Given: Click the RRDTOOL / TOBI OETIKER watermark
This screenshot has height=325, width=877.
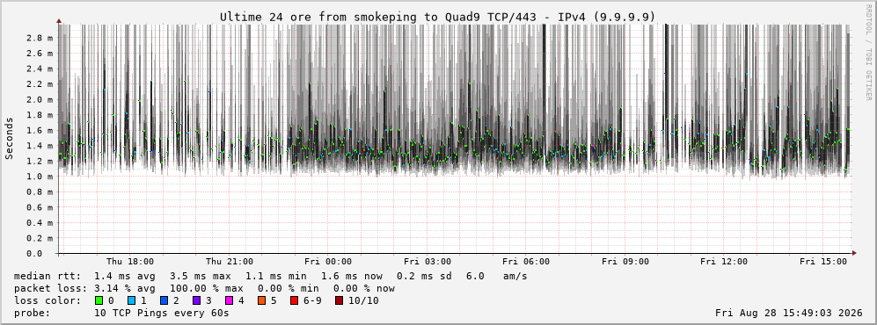Looking at the screenshot, I should point(868,52).
